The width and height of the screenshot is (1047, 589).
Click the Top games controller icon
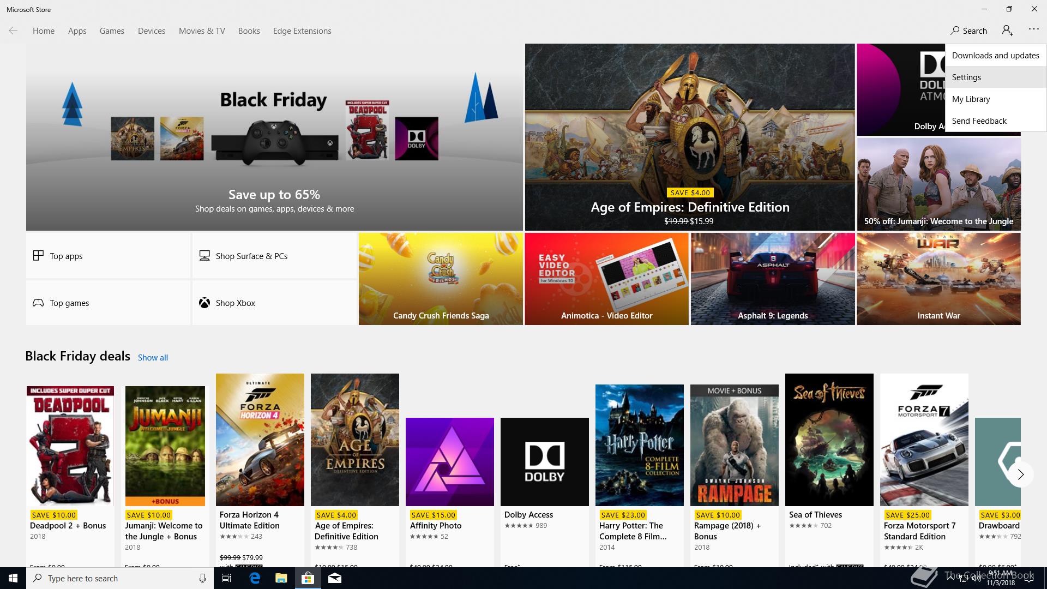click(38, 303)
